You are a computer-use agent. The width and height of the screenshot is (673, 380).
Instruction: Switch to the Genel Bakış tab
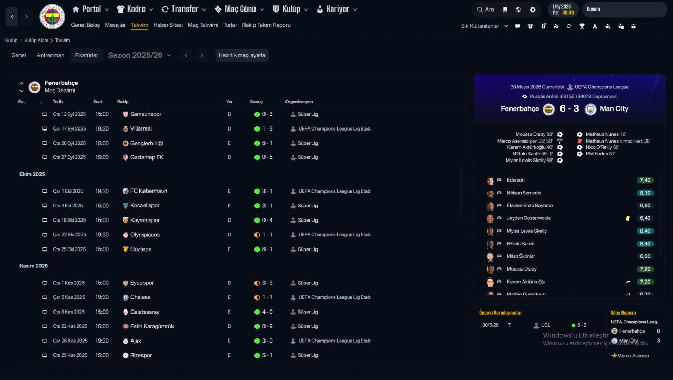[85, 25]
